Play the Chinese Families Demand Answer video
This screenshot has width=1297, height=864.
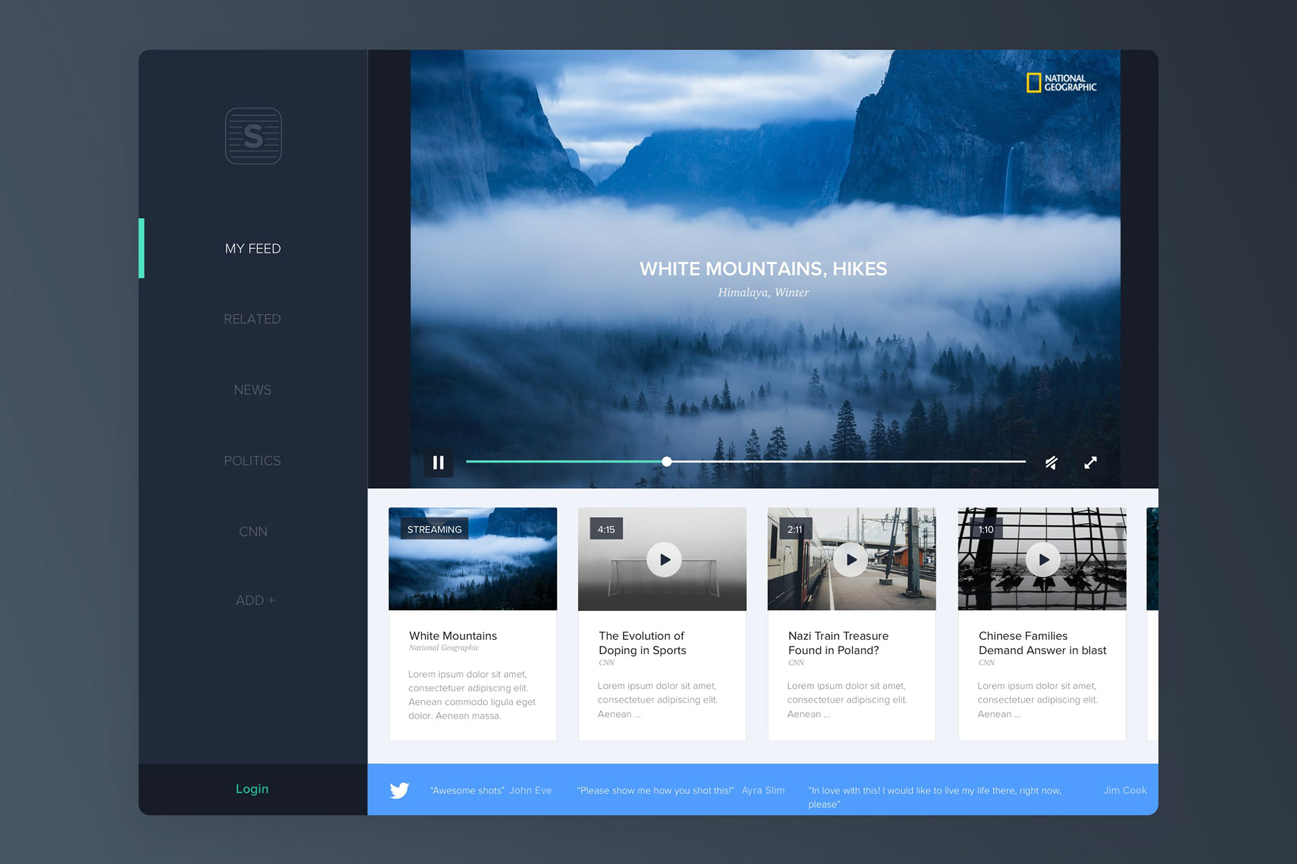click(1043, 560)
